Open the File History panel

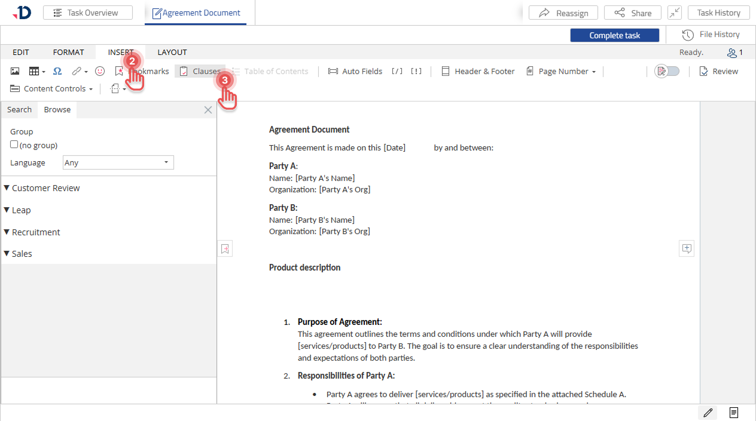[711, 35]
